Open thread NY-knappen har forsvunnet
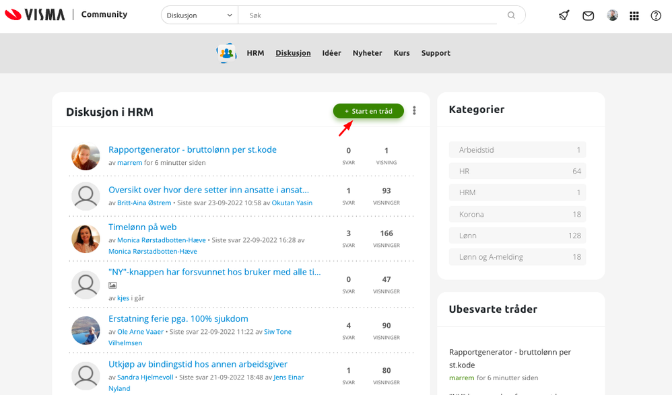Image resolution: width=672 pixels, height=395 pixels. coord(215,272)
